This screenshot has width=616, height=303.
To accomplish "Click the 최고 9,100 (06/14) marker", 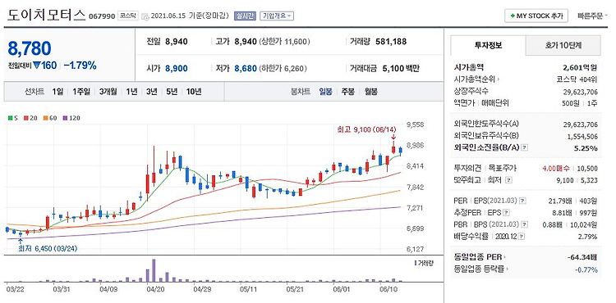I will point(366,129).
